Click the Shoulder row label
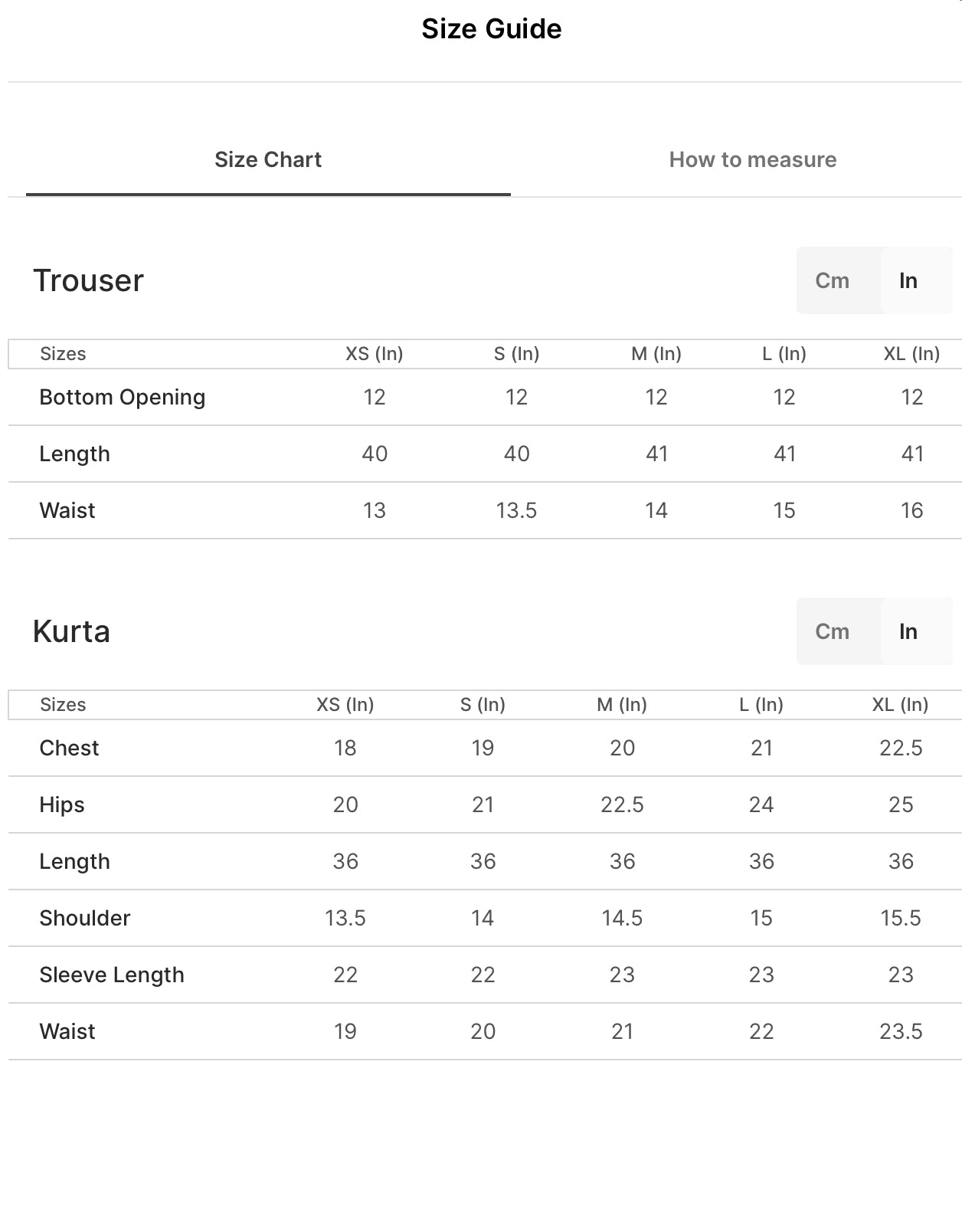Screen dimensions: 962x1209 coord(85,918)
